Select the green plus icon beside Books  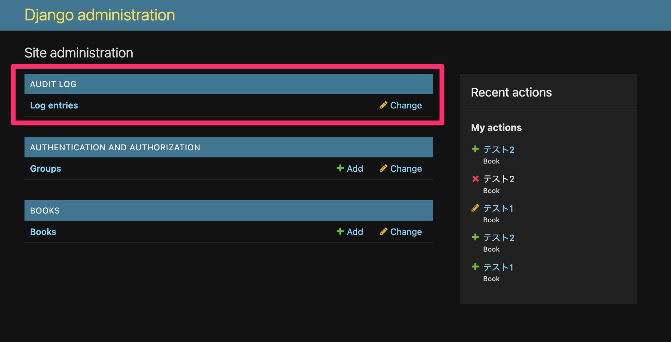click(340, 232)
